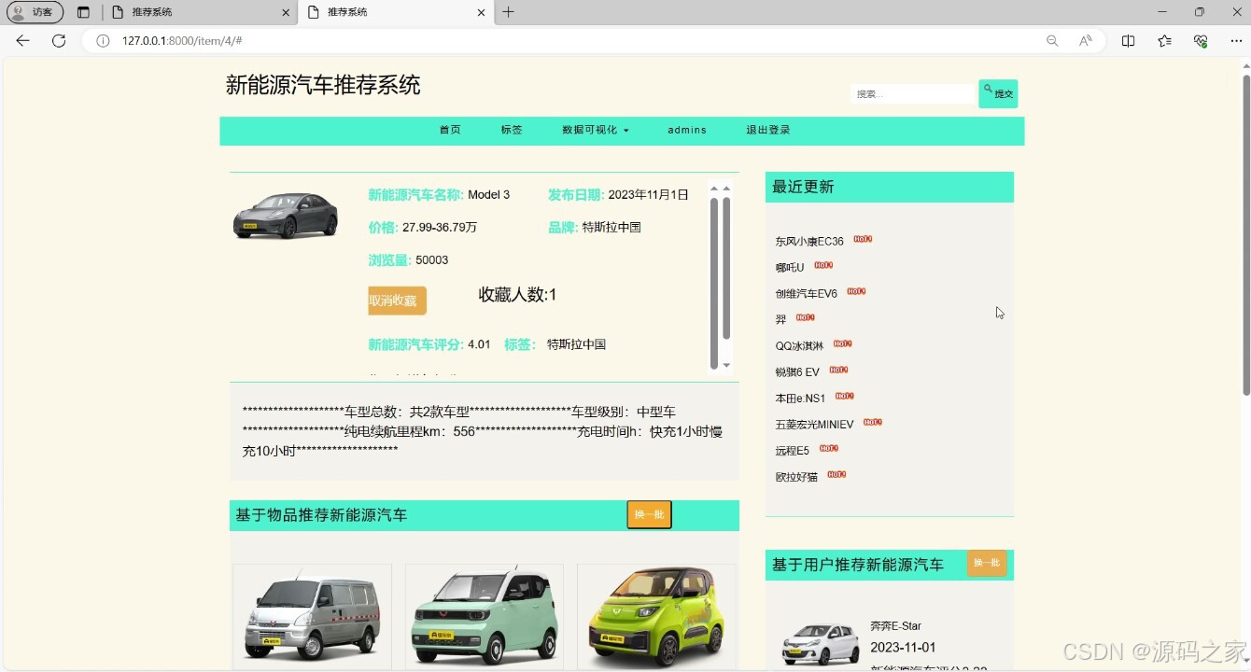Click the detail panel scrollbar down arrow

tap(726, 365)
